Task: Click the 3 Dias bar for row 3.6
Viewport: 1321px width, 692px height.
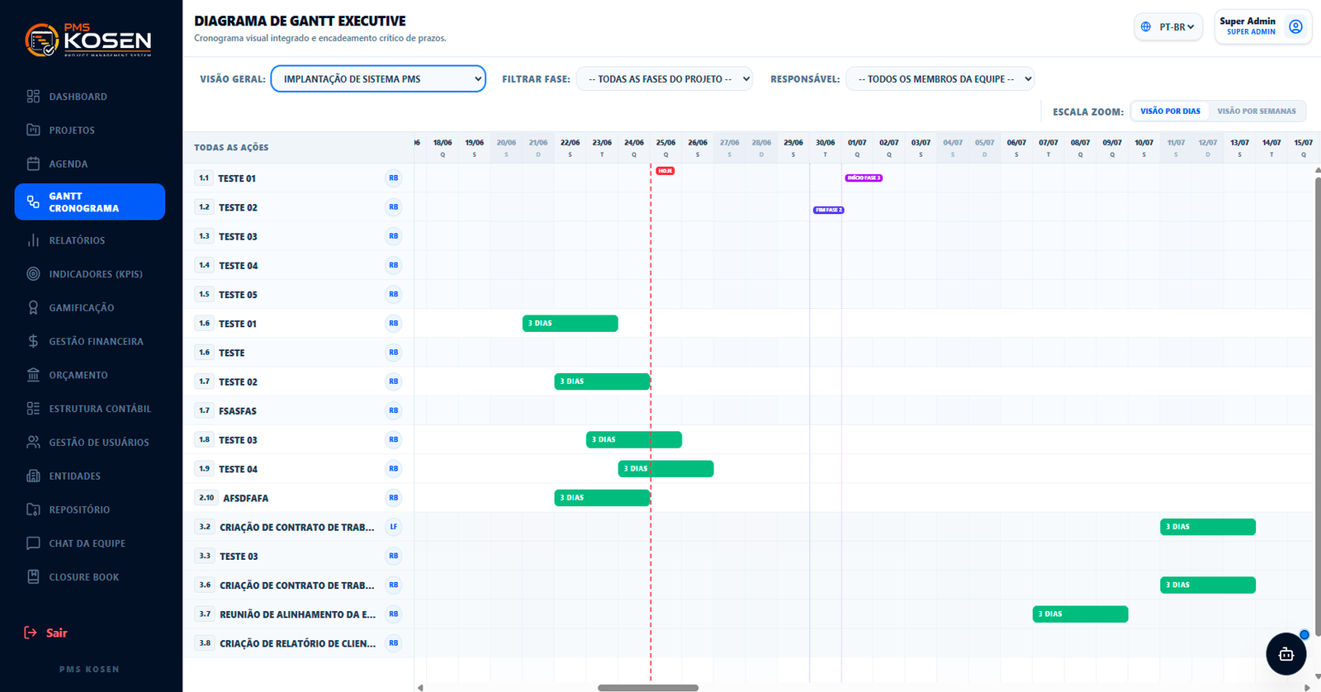Action: coord(1208,585)
